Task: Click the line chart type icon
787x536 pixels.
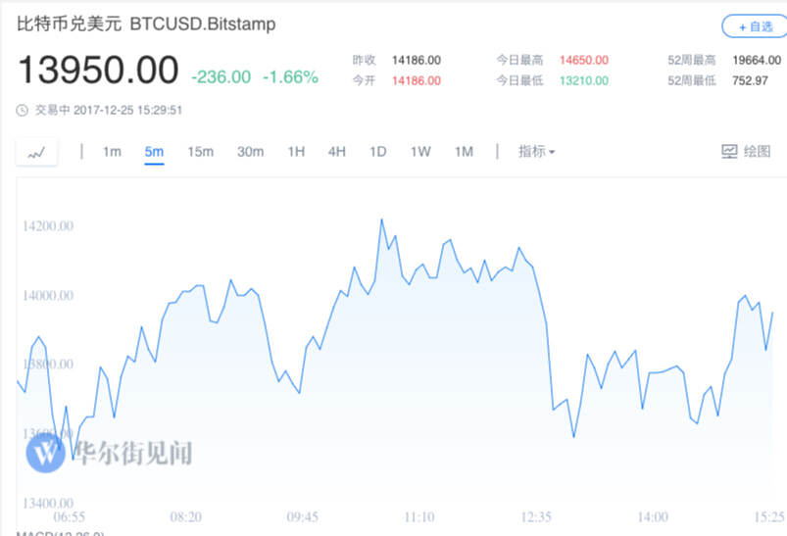Action: [36, 152]
